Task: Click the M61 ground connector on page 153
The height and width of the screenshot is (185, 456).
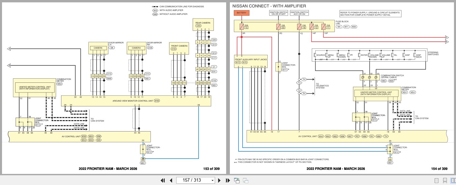Action: (x=143, y=163)
